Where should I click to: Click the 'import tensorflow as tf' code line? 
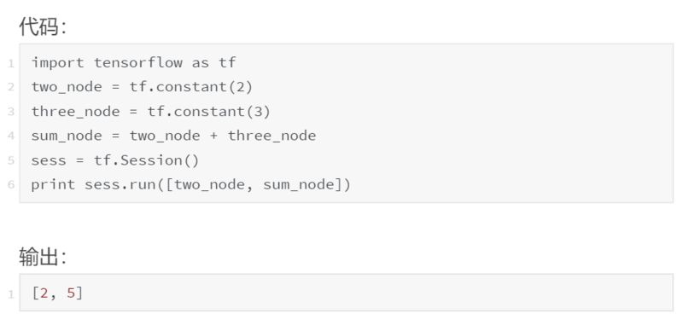click(x=133, y=63)
